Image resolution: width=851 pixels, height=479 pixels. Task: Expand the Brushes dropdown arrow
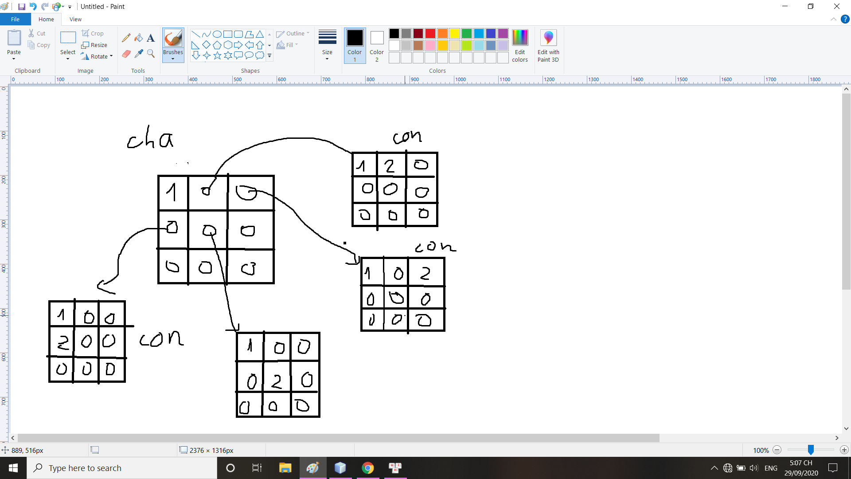tap(173, 59)
